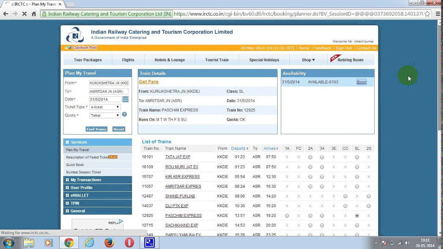The width and height of the screenshot is (443, 249).
Task: Click the AdChoices icon on the ad
Action: pyautogui.click(x=121, y=221)
